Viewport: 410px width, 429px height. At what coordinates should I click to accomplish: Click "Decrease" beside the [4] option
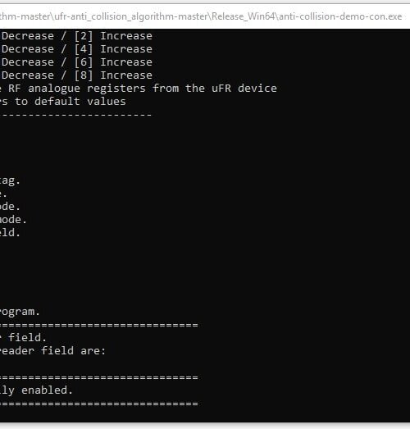click(28, 49)
